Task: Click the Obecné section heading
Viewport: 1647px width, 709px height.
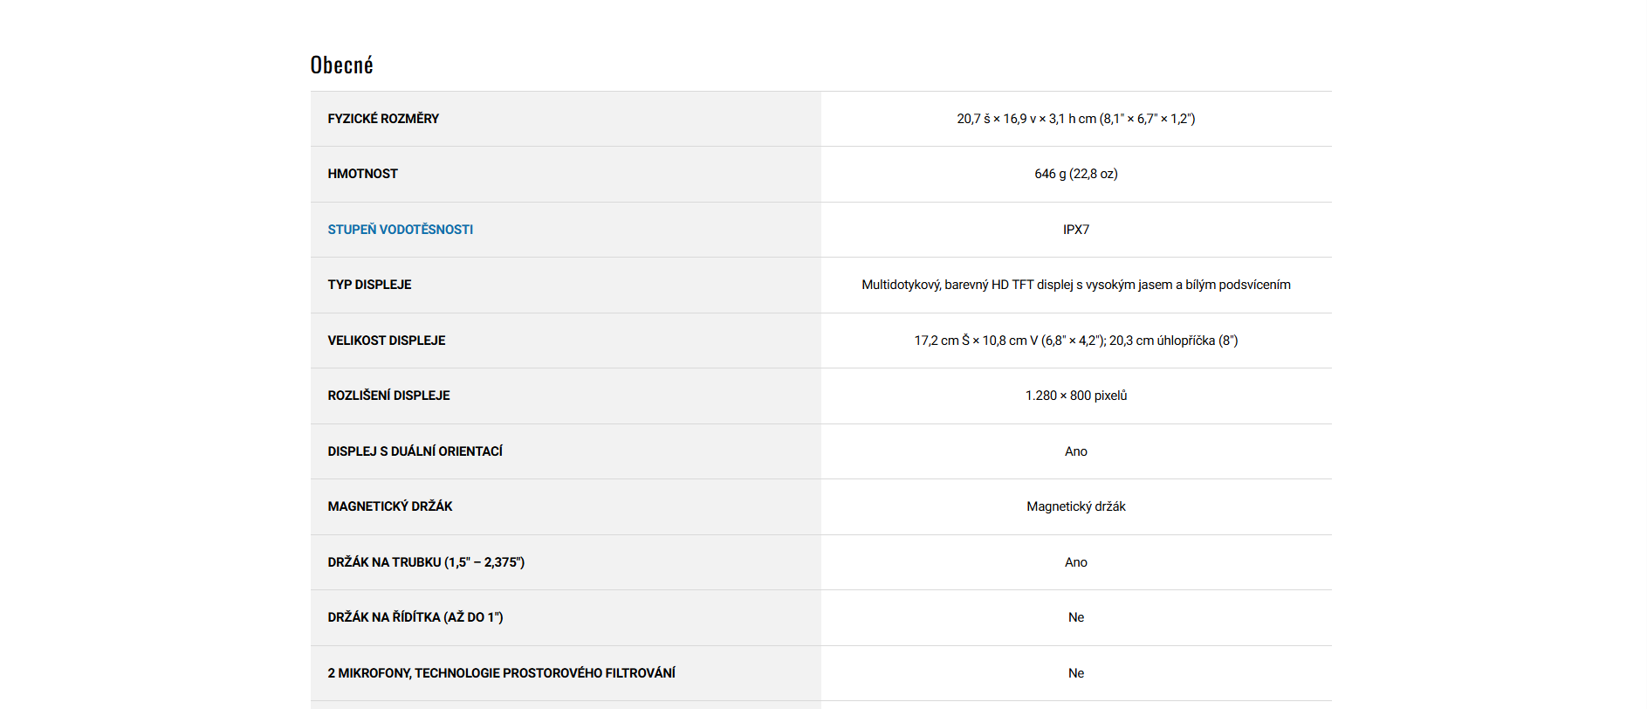Action: pos(341,65)
